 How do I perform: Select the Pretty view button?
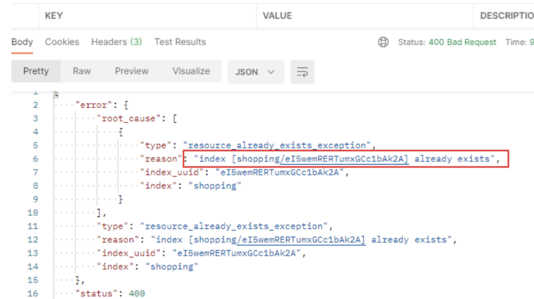coord(36,71)
